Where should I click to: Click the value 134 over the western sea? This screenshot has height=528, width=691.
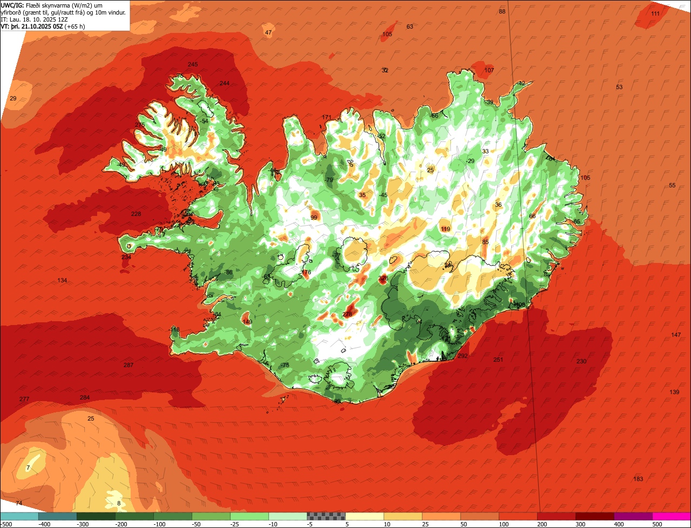tap(62, 281)
